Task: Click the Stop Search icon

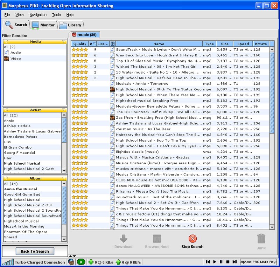Action: click(192, 239)
